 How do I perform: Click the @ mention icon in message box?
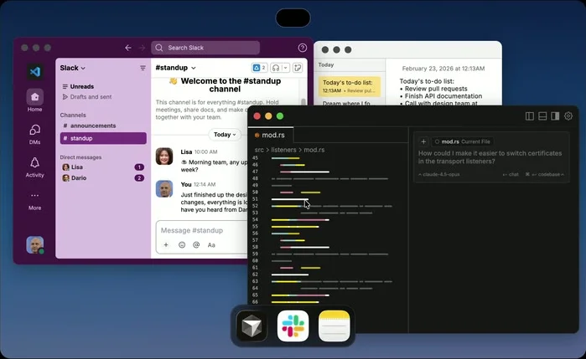tap(196, 245)
